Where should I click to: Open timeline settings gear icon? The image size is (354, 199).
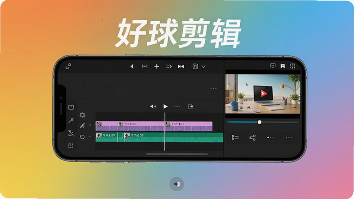coord(82,115)
